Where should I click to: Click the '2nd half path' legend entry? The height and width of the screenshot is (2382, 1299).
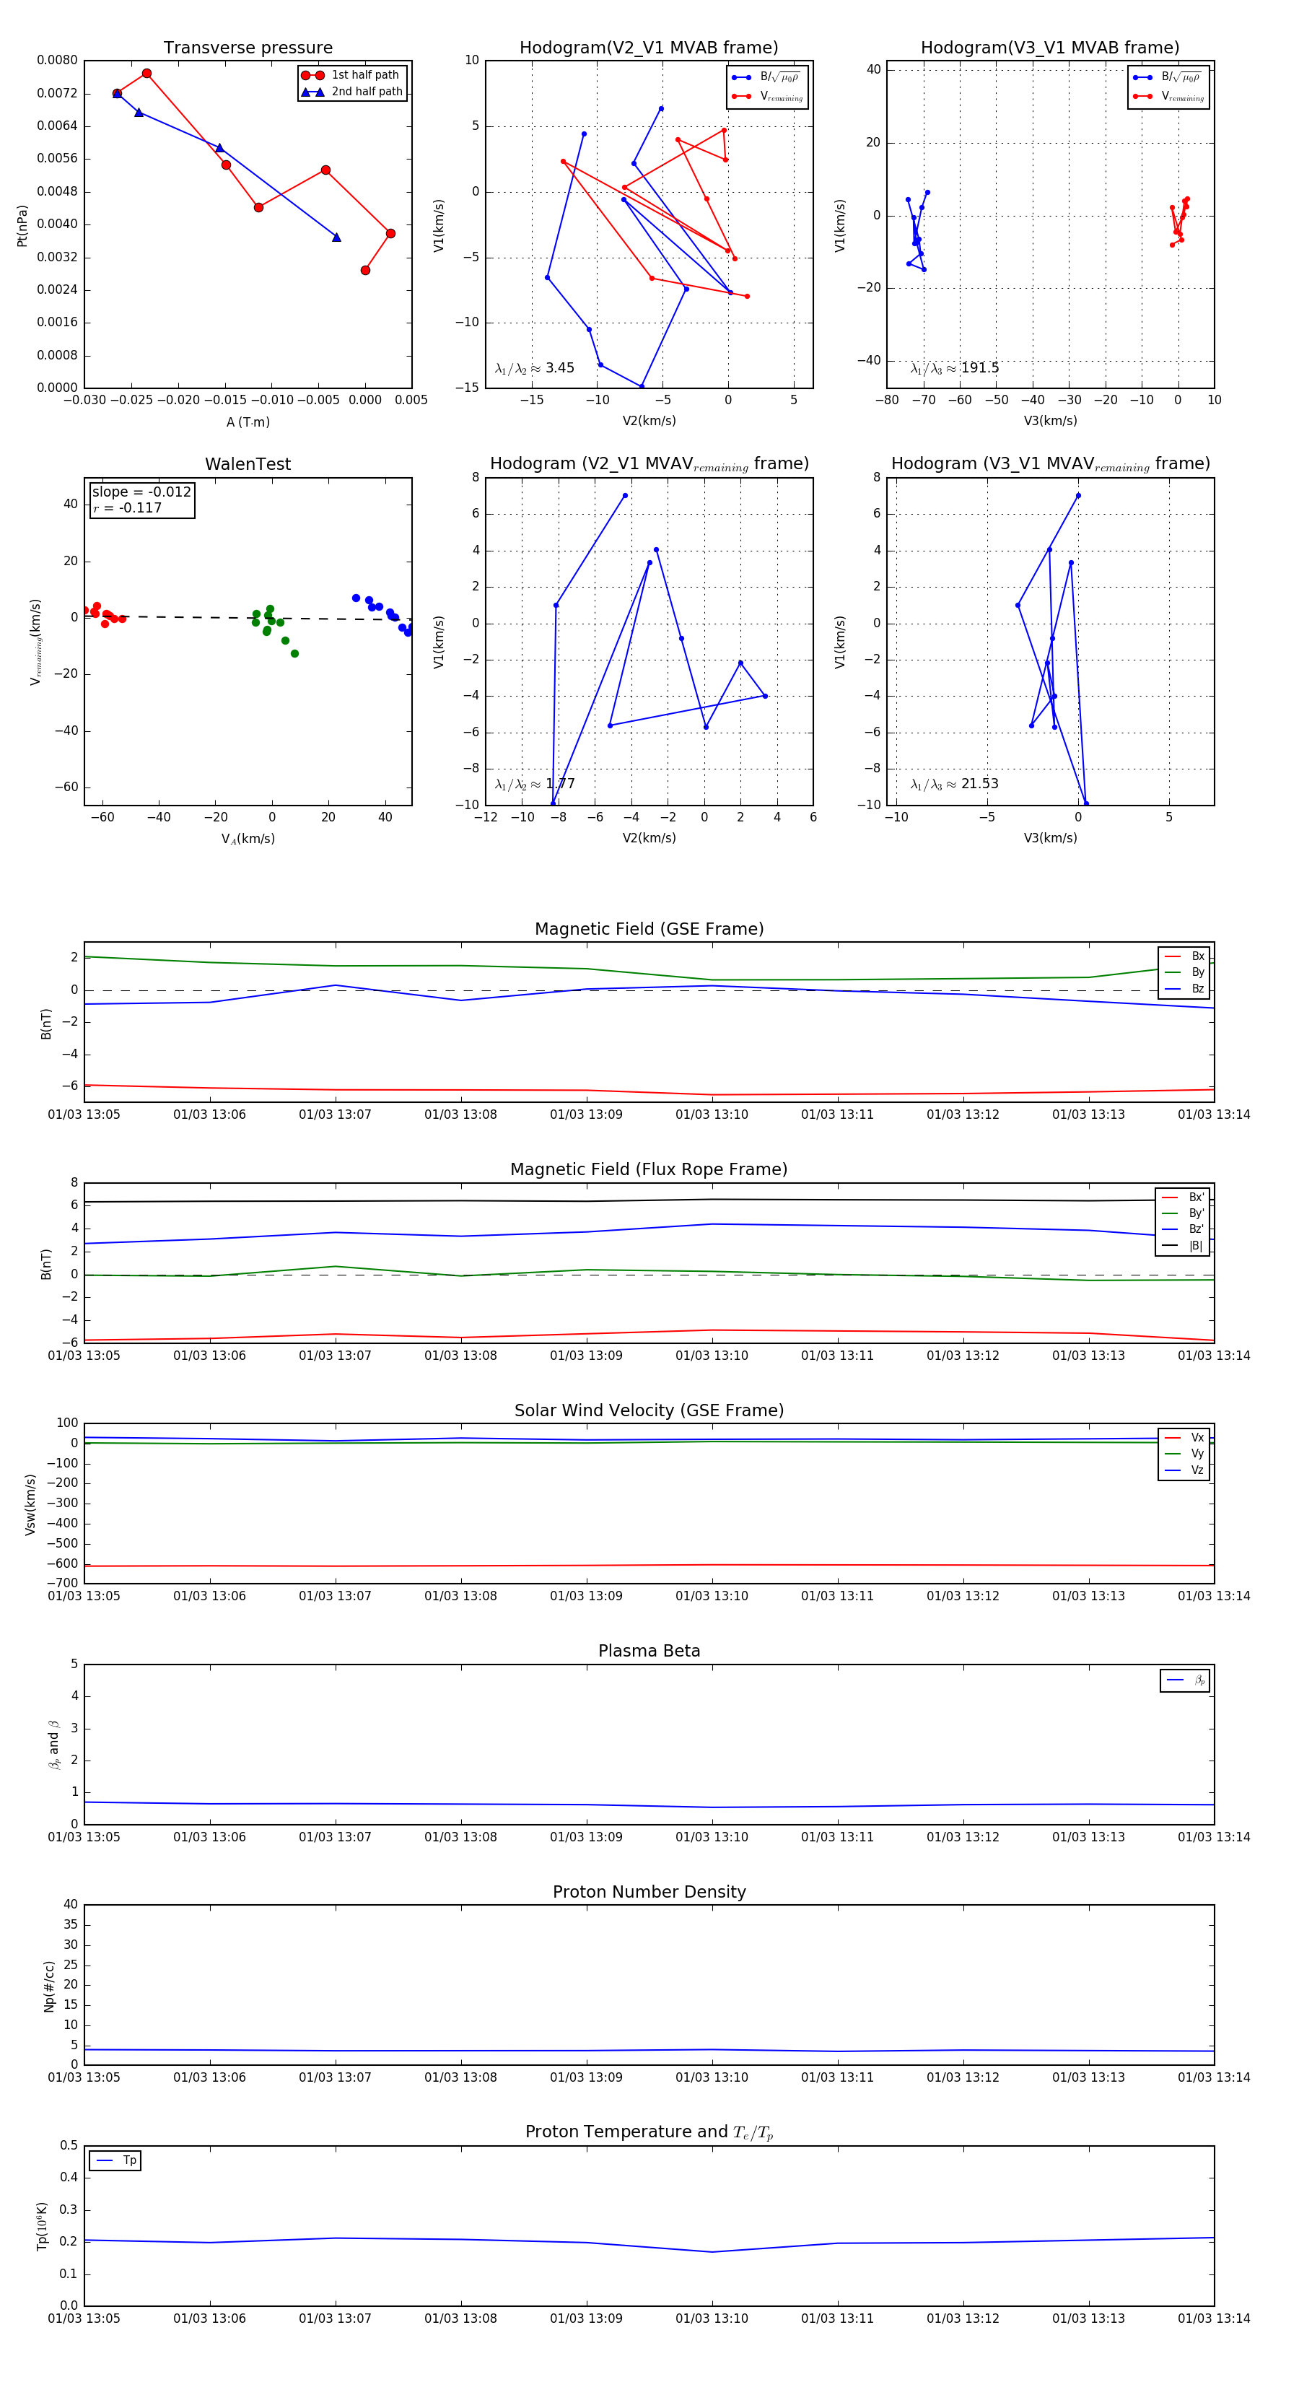click(352, 92)
